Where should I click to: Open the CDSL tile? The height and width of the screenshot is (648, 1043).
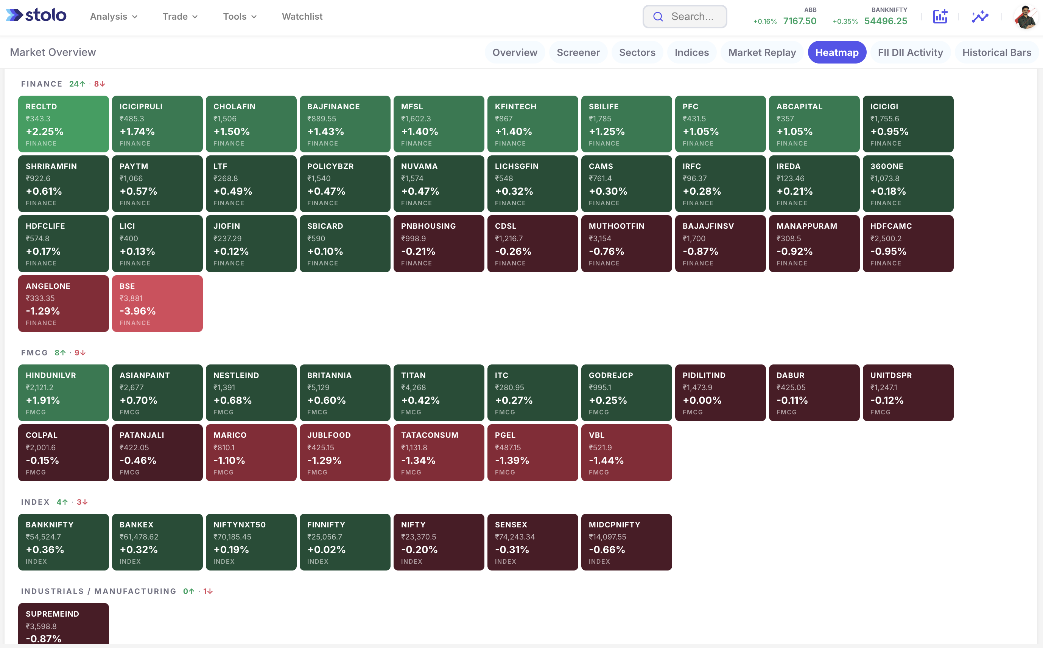click(x=532, y=244)
